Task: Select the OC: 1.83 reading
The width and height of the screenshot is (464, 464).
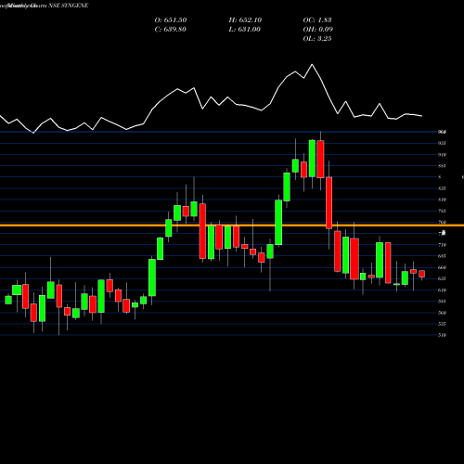Action: pos(317,20)
